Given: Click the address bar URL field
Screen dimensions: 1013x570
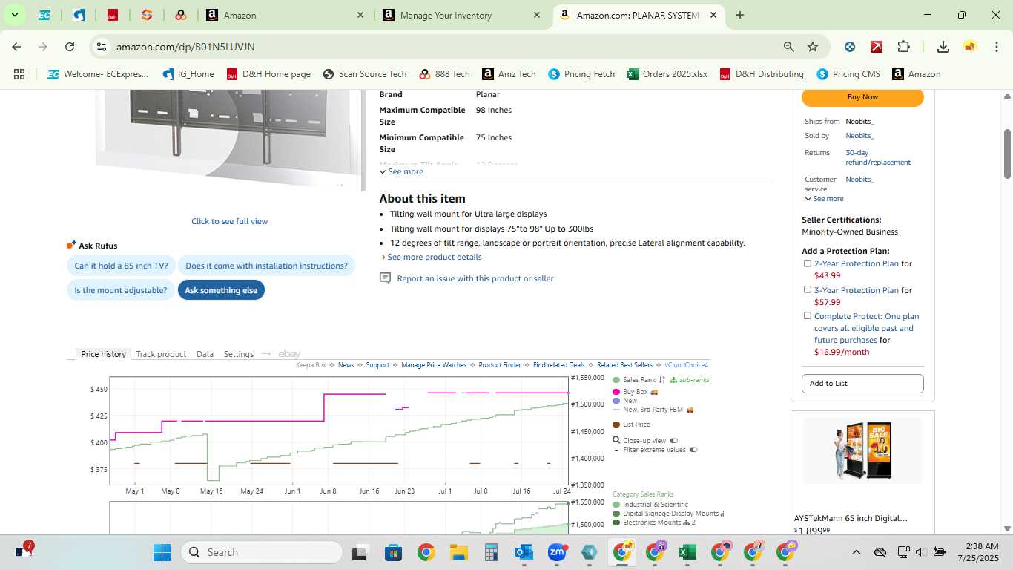Looking at the screenshot, I should [x=445, y=47].
